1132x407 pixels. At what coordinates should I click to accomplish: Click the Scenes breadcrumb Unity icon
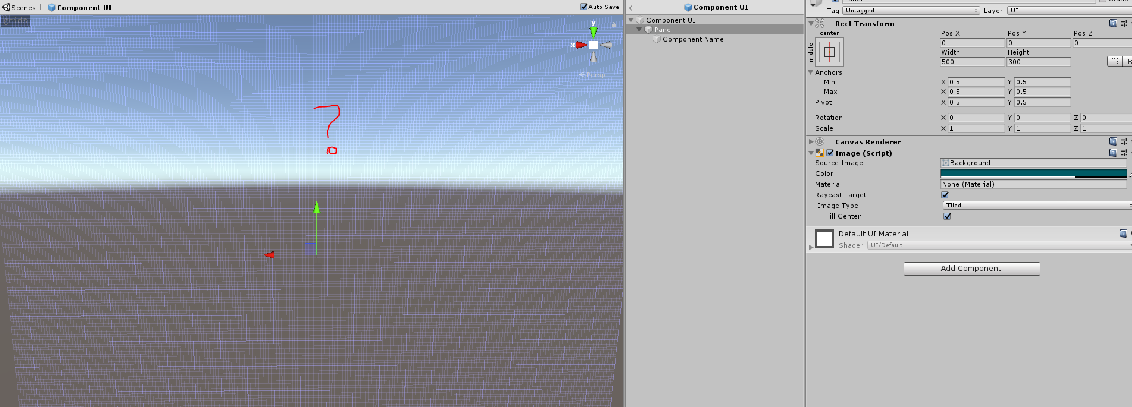[x=6, y=7]
